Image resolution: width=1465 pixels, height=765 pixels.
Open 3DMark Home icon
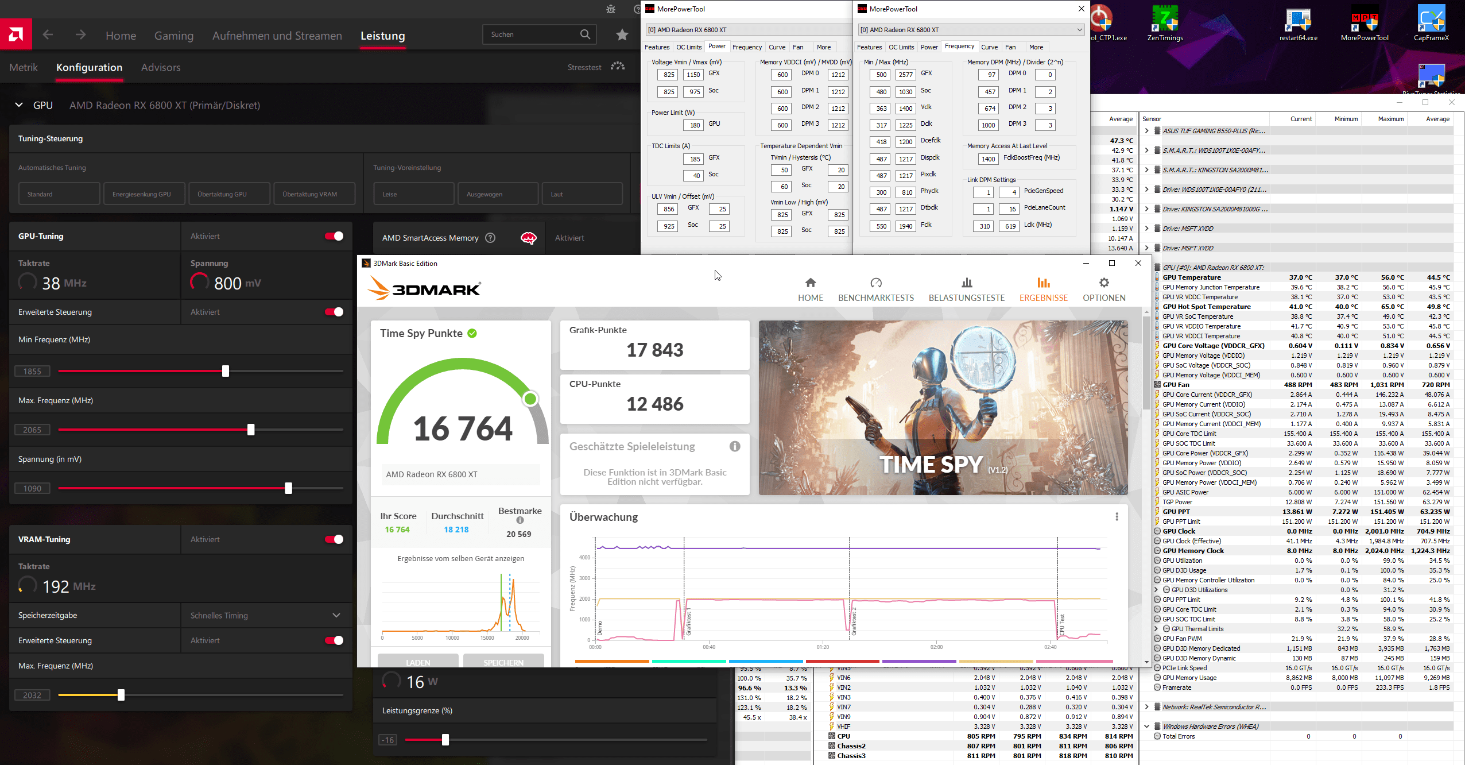point(810,283)
